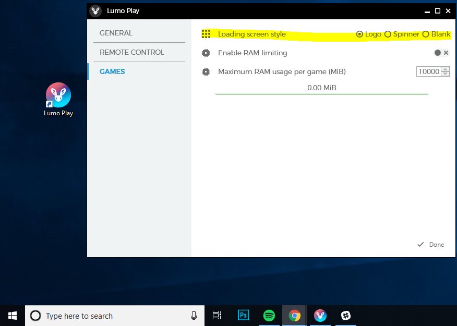The width and height of the screenshot is (457, 326).
Task: Click the 'Enable RAM limiting' label
Action: coord(252,53)
